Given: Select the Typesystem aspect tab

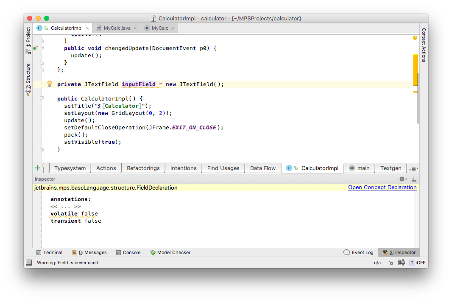Looking at the screenshot, I should (70, 168).
